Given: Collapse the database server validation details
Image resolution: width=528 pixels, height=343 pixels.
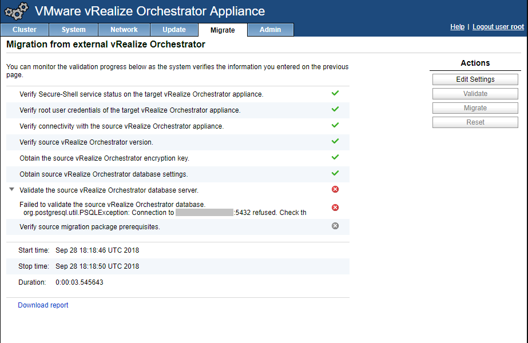Looking at the screenshot, I should (x=12, y=190).
